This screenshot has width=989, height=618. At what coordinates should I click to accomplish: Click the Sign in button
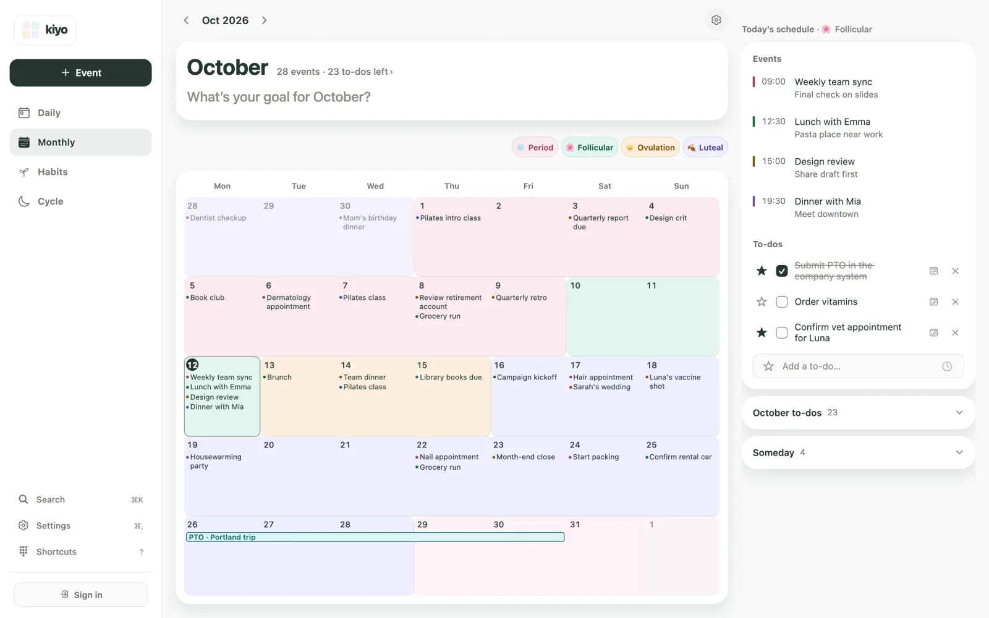pyautogui.click(x=80, y=595)
